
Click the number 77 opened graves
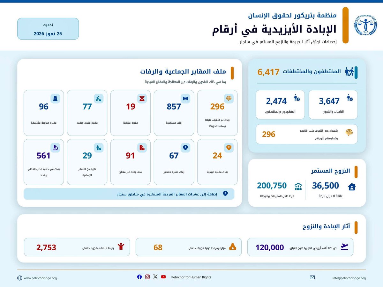coord(87,107)
